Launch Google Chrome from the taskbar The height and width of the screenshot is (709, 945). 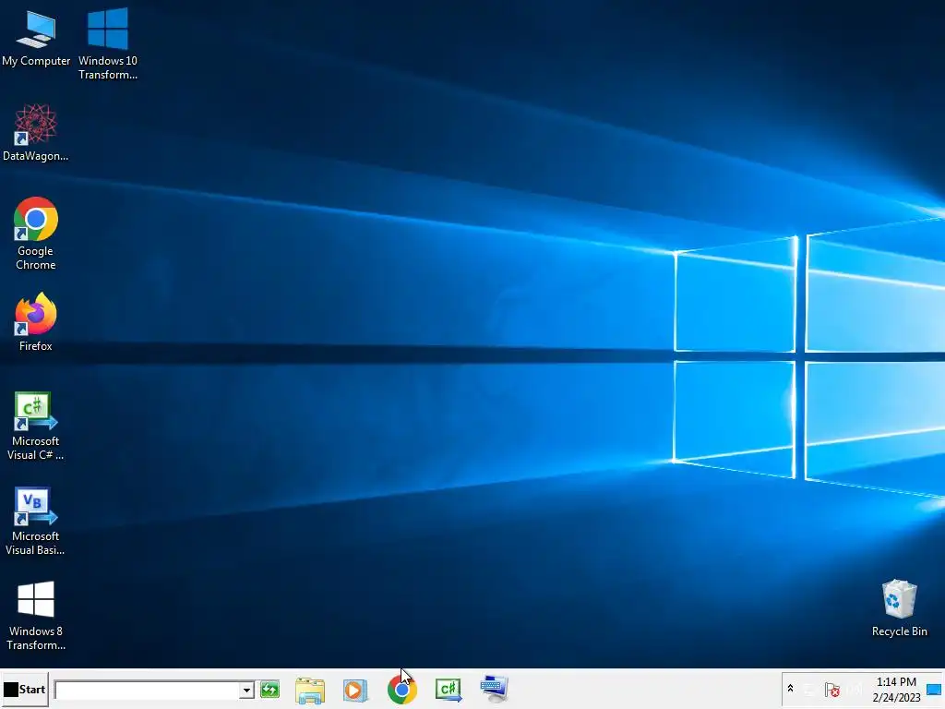[x=402, y=690]
